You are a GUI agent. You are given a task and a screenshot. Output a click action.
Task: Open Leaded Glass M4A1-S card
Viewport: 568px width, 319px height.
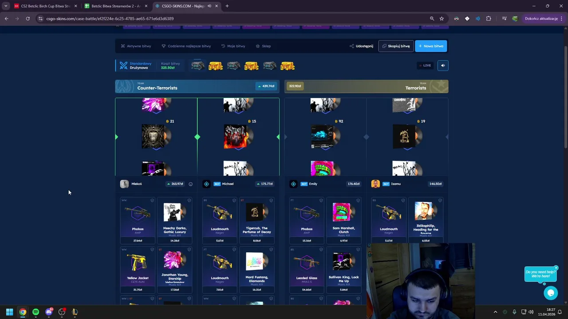coord(307,269)
